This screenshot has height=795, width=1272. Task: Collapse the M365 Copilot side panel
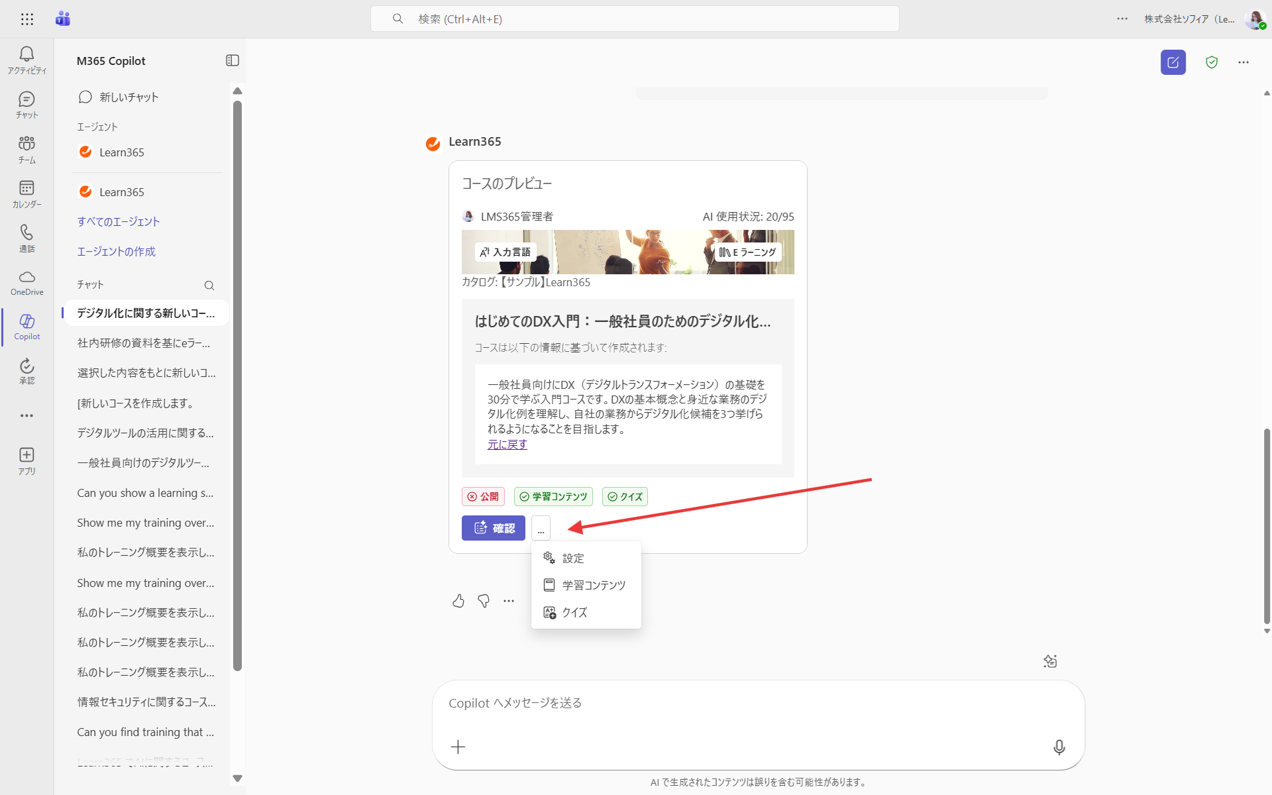click(x=233, y=60)
